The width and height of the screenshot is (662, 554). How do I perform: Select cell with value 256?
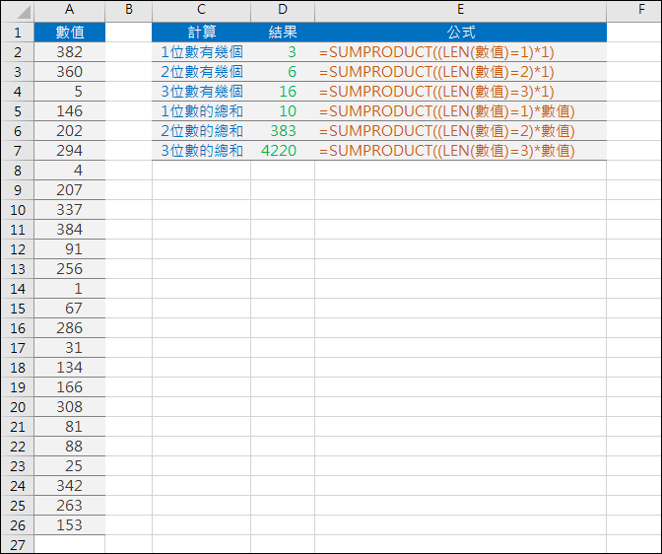point(70,269)
